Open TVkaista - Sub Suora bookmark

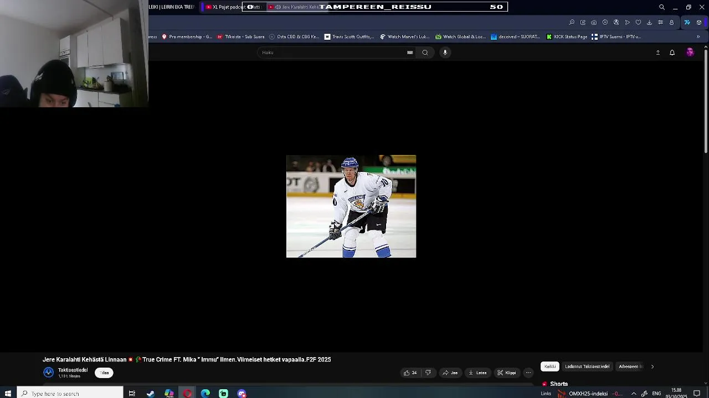click(241, 37)
